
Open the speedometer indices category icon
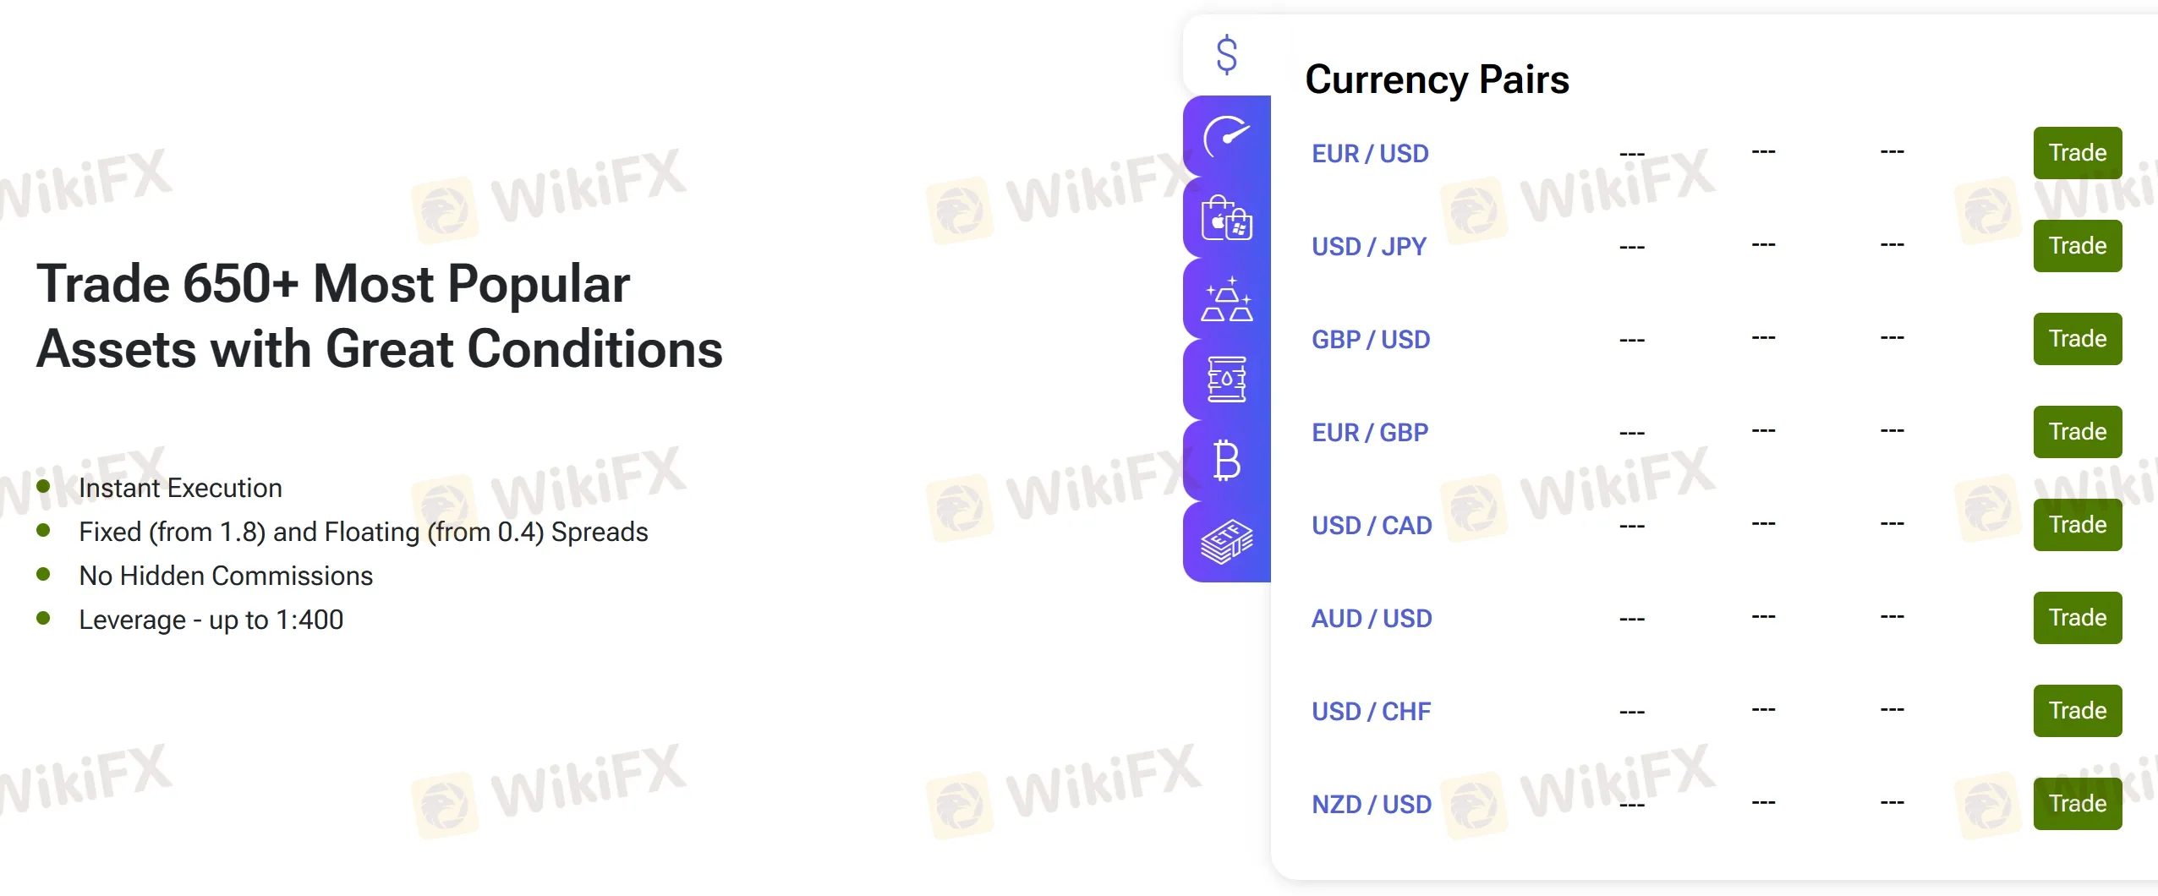(x=1226, y=136)
